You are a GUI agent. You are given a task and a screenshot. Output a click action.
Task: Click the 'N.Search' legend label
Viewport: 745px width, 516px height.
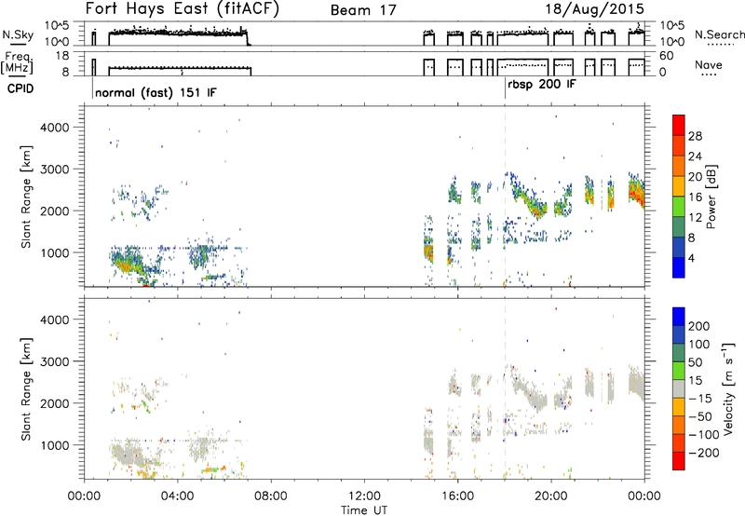coord(719,34)
